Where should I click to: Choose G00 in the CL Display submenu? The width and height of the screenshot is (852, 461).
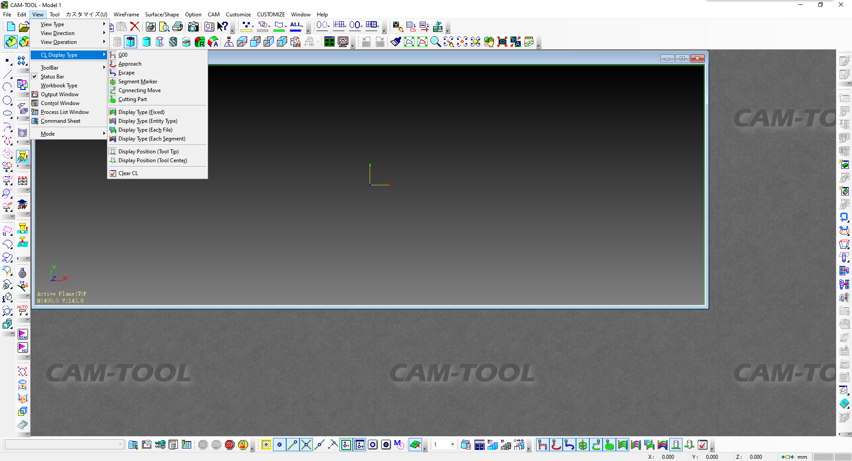tap(158, 55)
